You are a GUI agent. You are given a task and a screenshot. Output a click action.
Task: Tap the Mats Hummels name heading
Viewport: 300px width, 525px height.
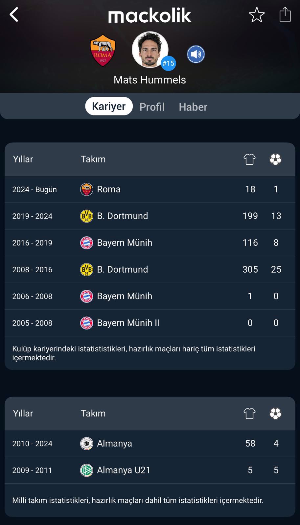[150, 80]
